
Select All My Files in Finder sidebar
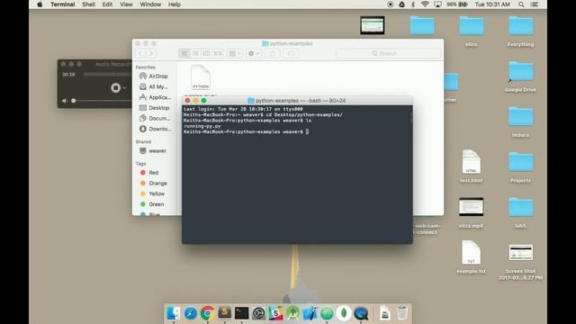(x=154, y=86)
